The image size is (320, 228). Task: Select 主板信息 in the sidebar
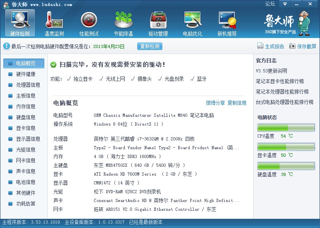click(x=24, y=96)
